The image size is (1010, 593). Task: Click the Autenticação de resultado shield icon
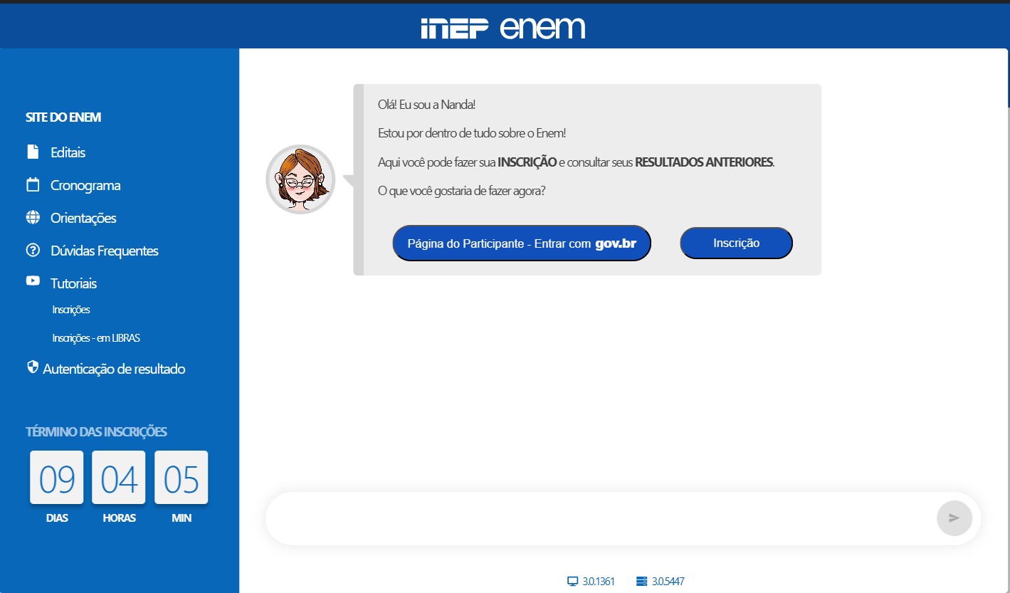[32, 367]
